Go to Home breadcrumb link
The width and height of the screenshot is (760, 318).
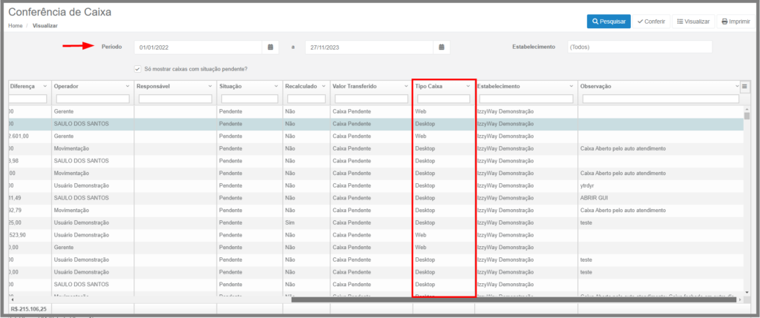point(15,26)
